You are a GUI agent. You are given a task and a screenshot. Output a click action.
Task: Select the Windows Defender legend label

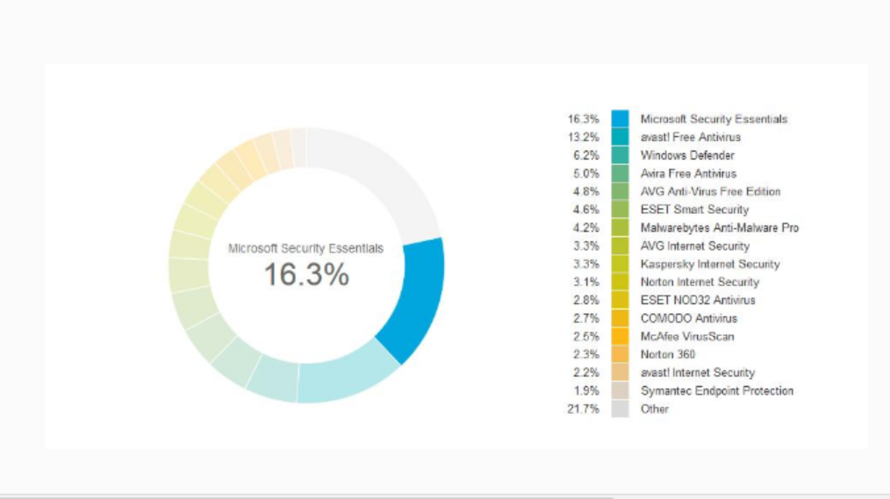coord(686,155)
